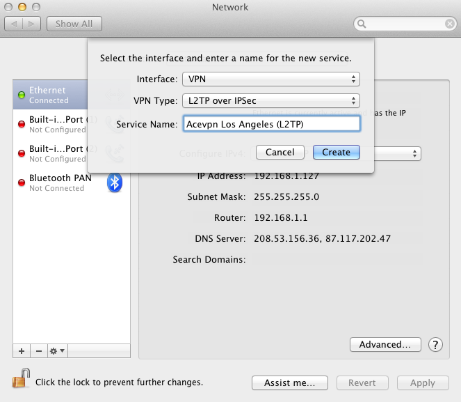Open the Configure IPv4 dropdown behind dialog

coord(398,153)
